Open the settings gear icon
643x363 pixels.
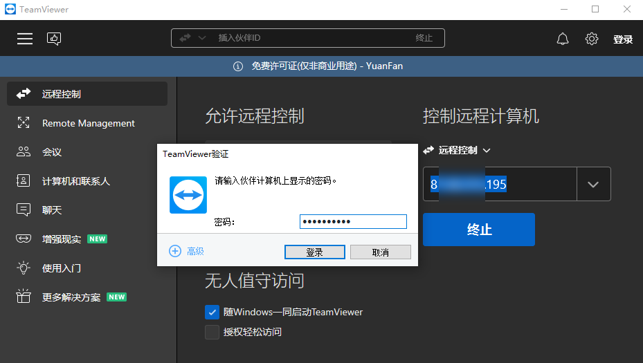591,39
